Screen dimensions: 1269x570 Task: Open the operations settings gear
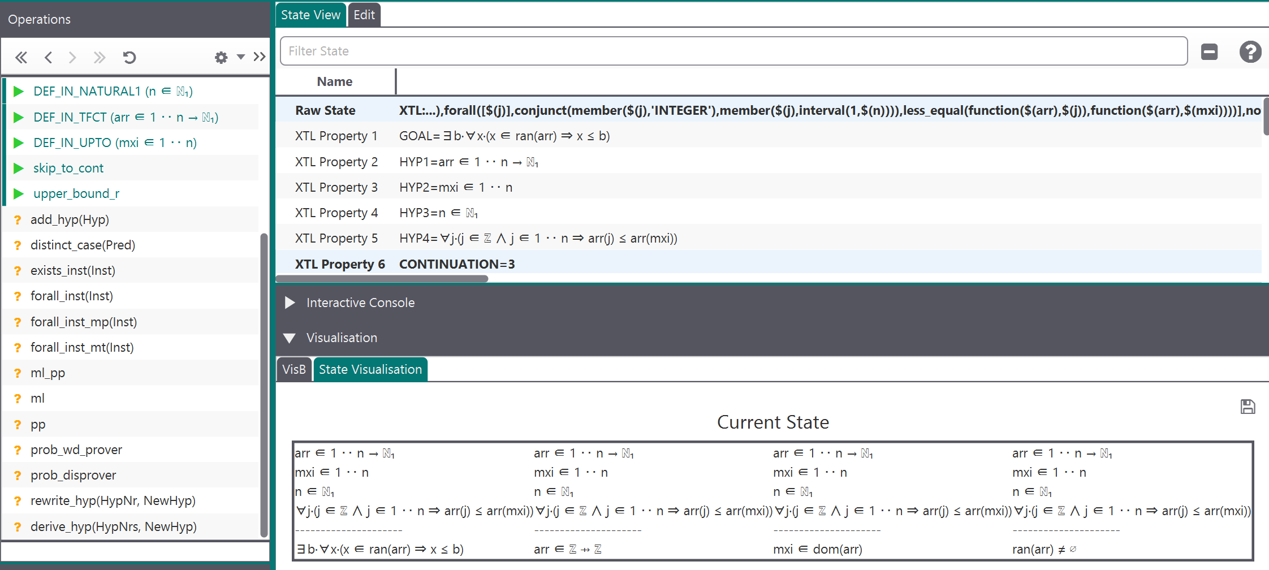point(221,57)
